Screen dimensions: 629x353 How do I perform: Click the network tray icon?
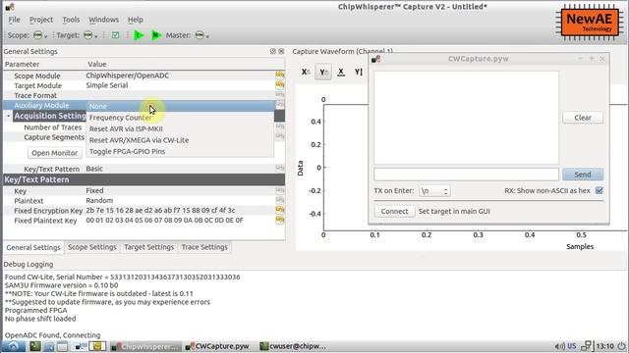[587, 346]
